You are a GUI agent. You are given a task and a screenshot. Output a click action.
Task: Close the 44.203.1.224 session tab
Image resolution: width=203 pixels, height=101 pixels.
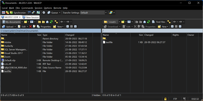coord(20,17)
